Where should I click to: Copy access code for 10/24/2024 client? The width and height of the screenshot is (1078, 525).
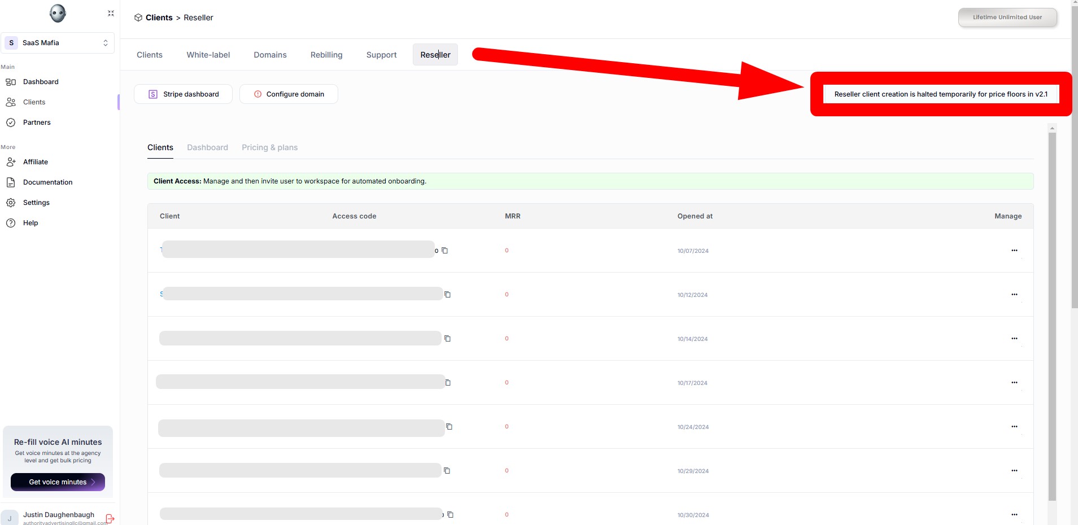(449, 427)
